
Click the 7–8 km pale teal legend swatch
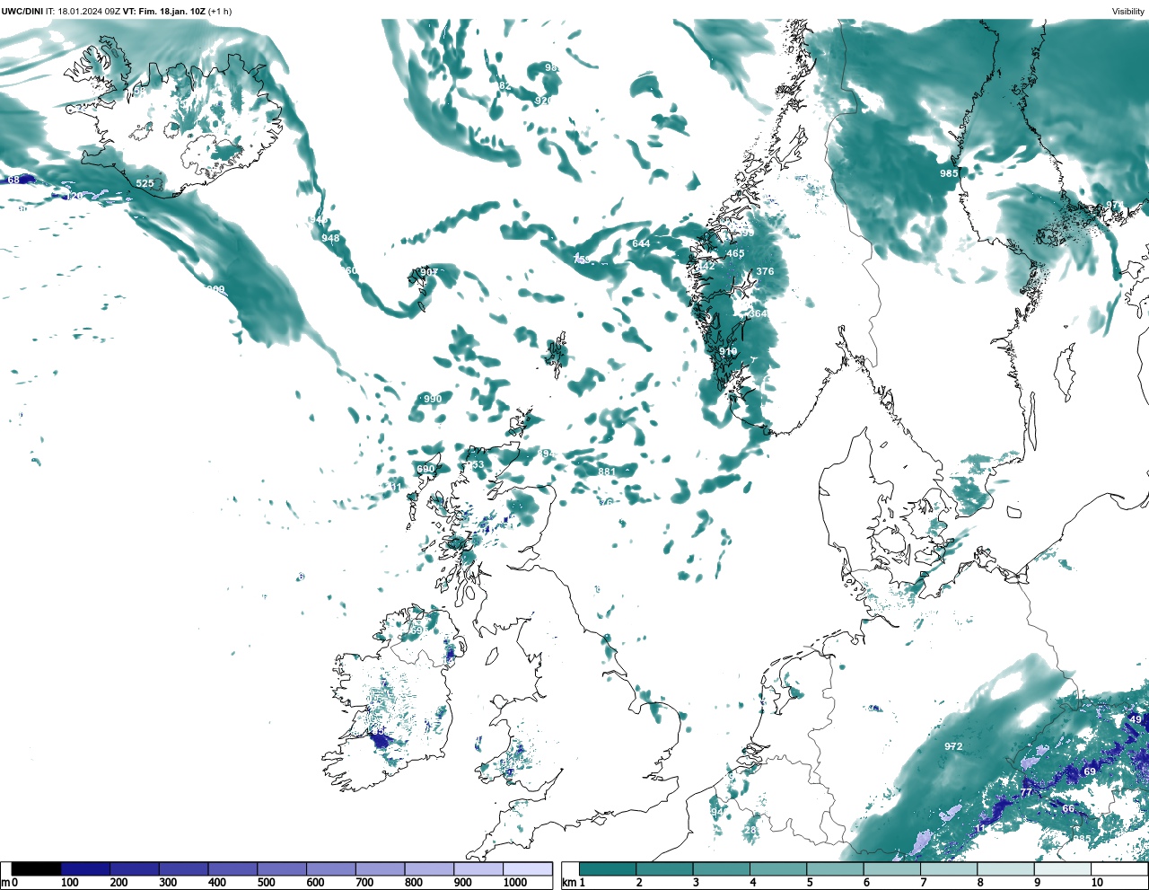tap(949, 868)
